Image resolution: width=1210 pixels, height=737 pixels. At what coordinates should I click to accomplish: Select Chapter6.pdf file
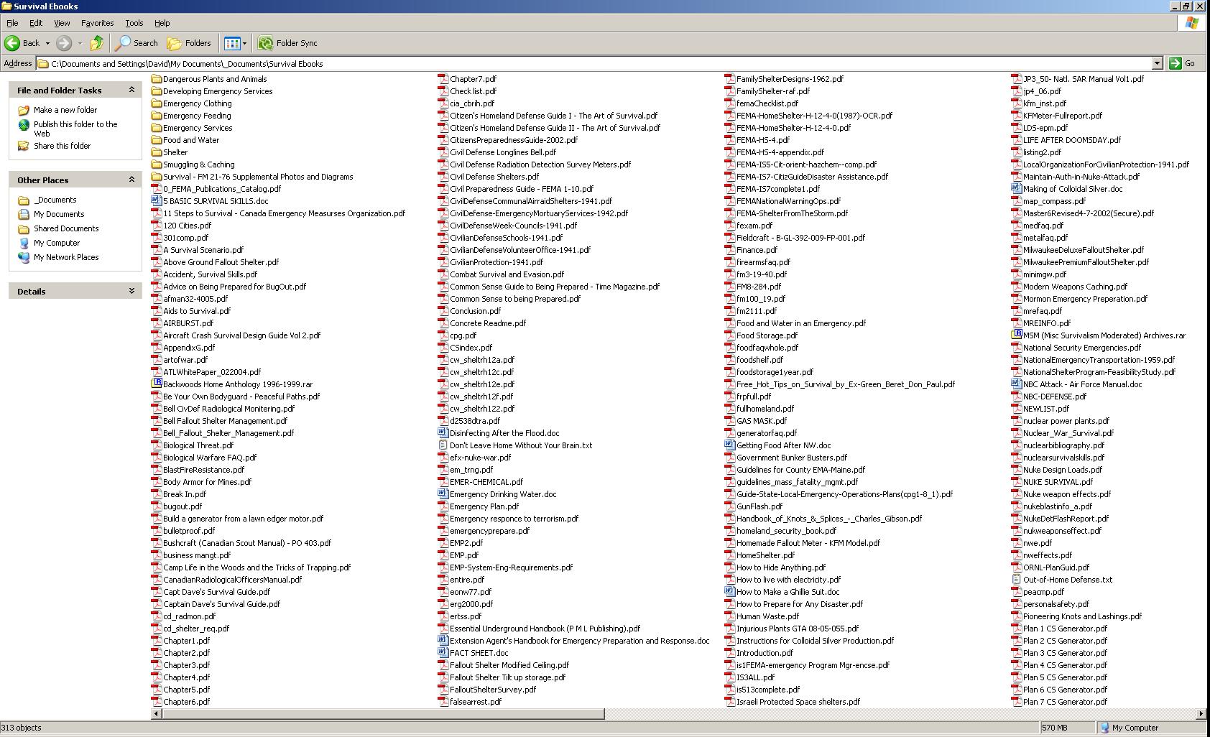(x=187, y=702)
